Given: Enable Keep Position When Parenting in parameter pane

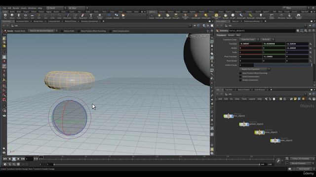Looking at the screenshot, I should point(240,73).
